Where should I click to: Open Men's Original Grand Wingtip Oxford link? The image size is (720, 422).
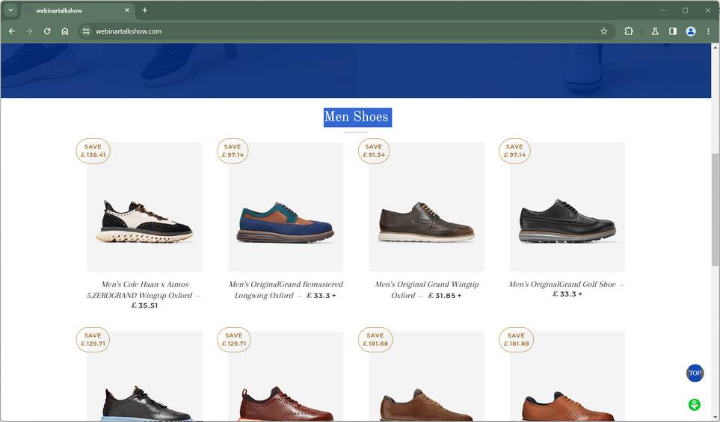point(426,290)
